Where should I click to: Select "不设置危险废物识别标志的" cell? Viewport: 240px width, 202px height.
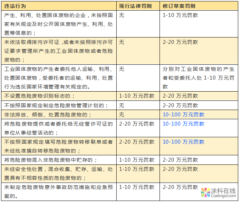click(x=39, y=96)
